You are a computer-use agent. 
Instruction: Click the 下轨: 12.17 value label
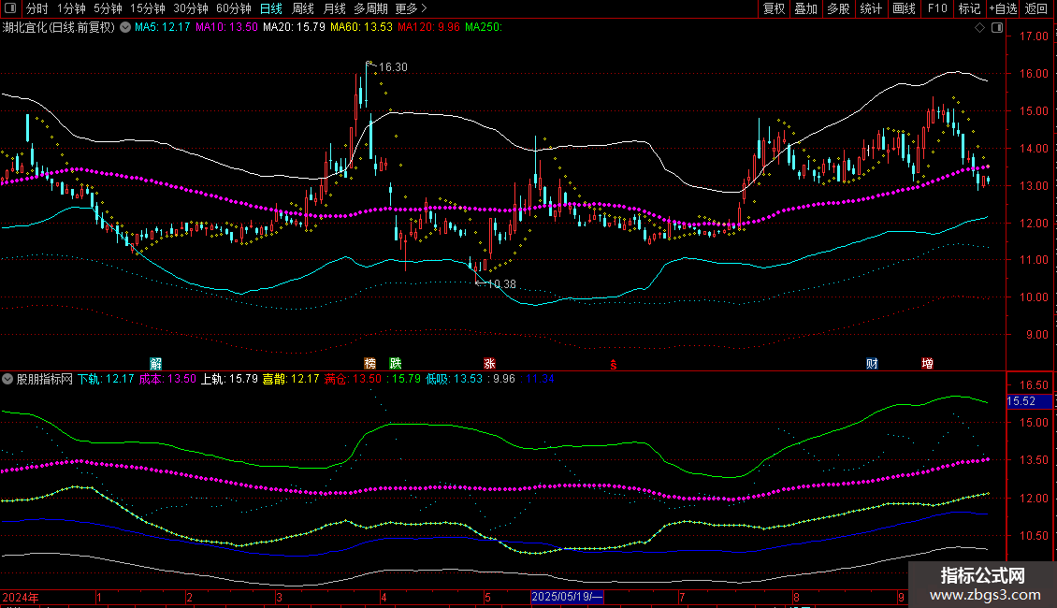tap(106, 379)
